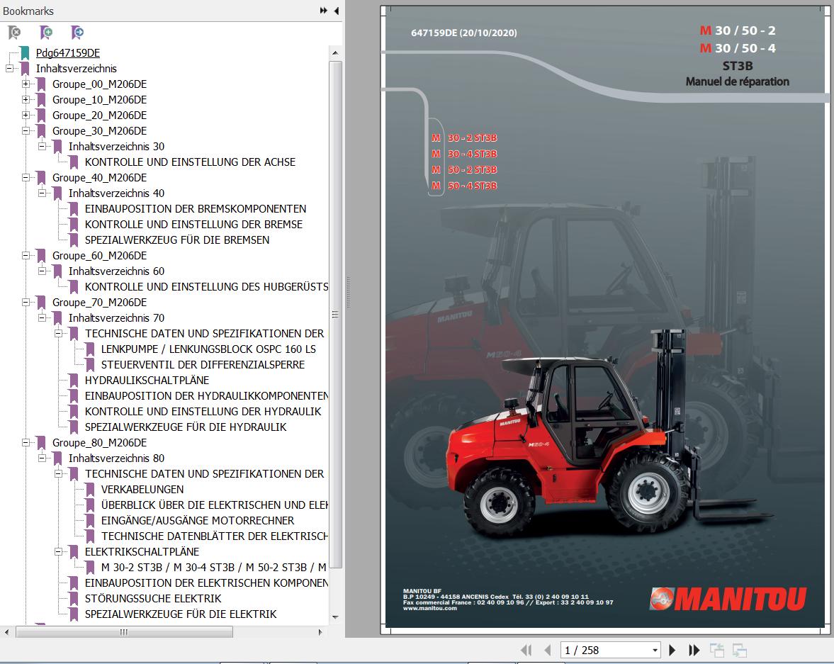Select the Groupe_40_M206DE bookmark

coord(99,178)
